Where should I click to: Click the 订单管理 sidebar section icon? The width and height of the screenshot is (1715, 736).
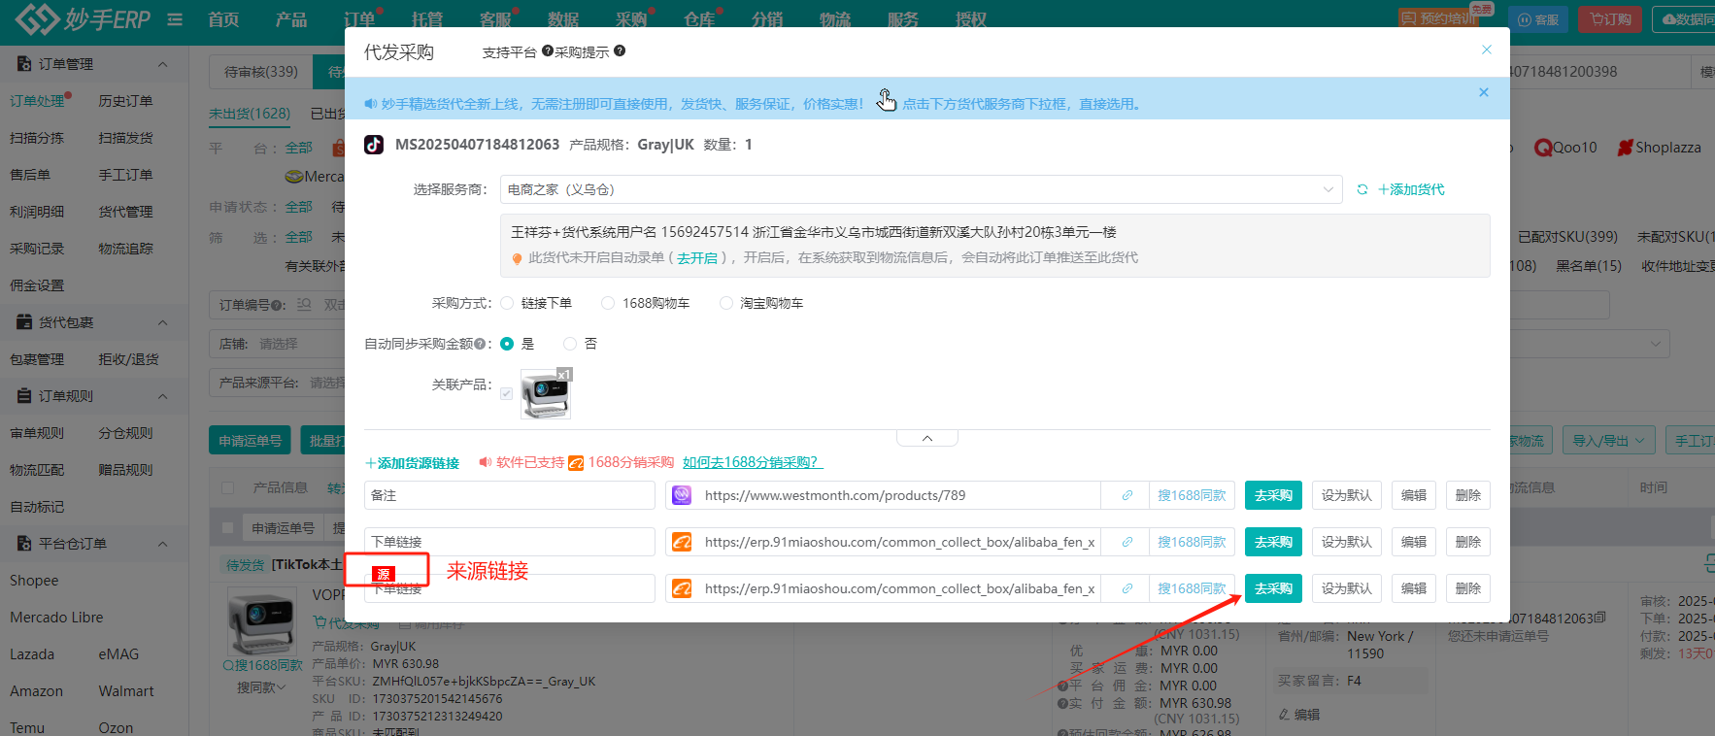(x=24, y=63)
